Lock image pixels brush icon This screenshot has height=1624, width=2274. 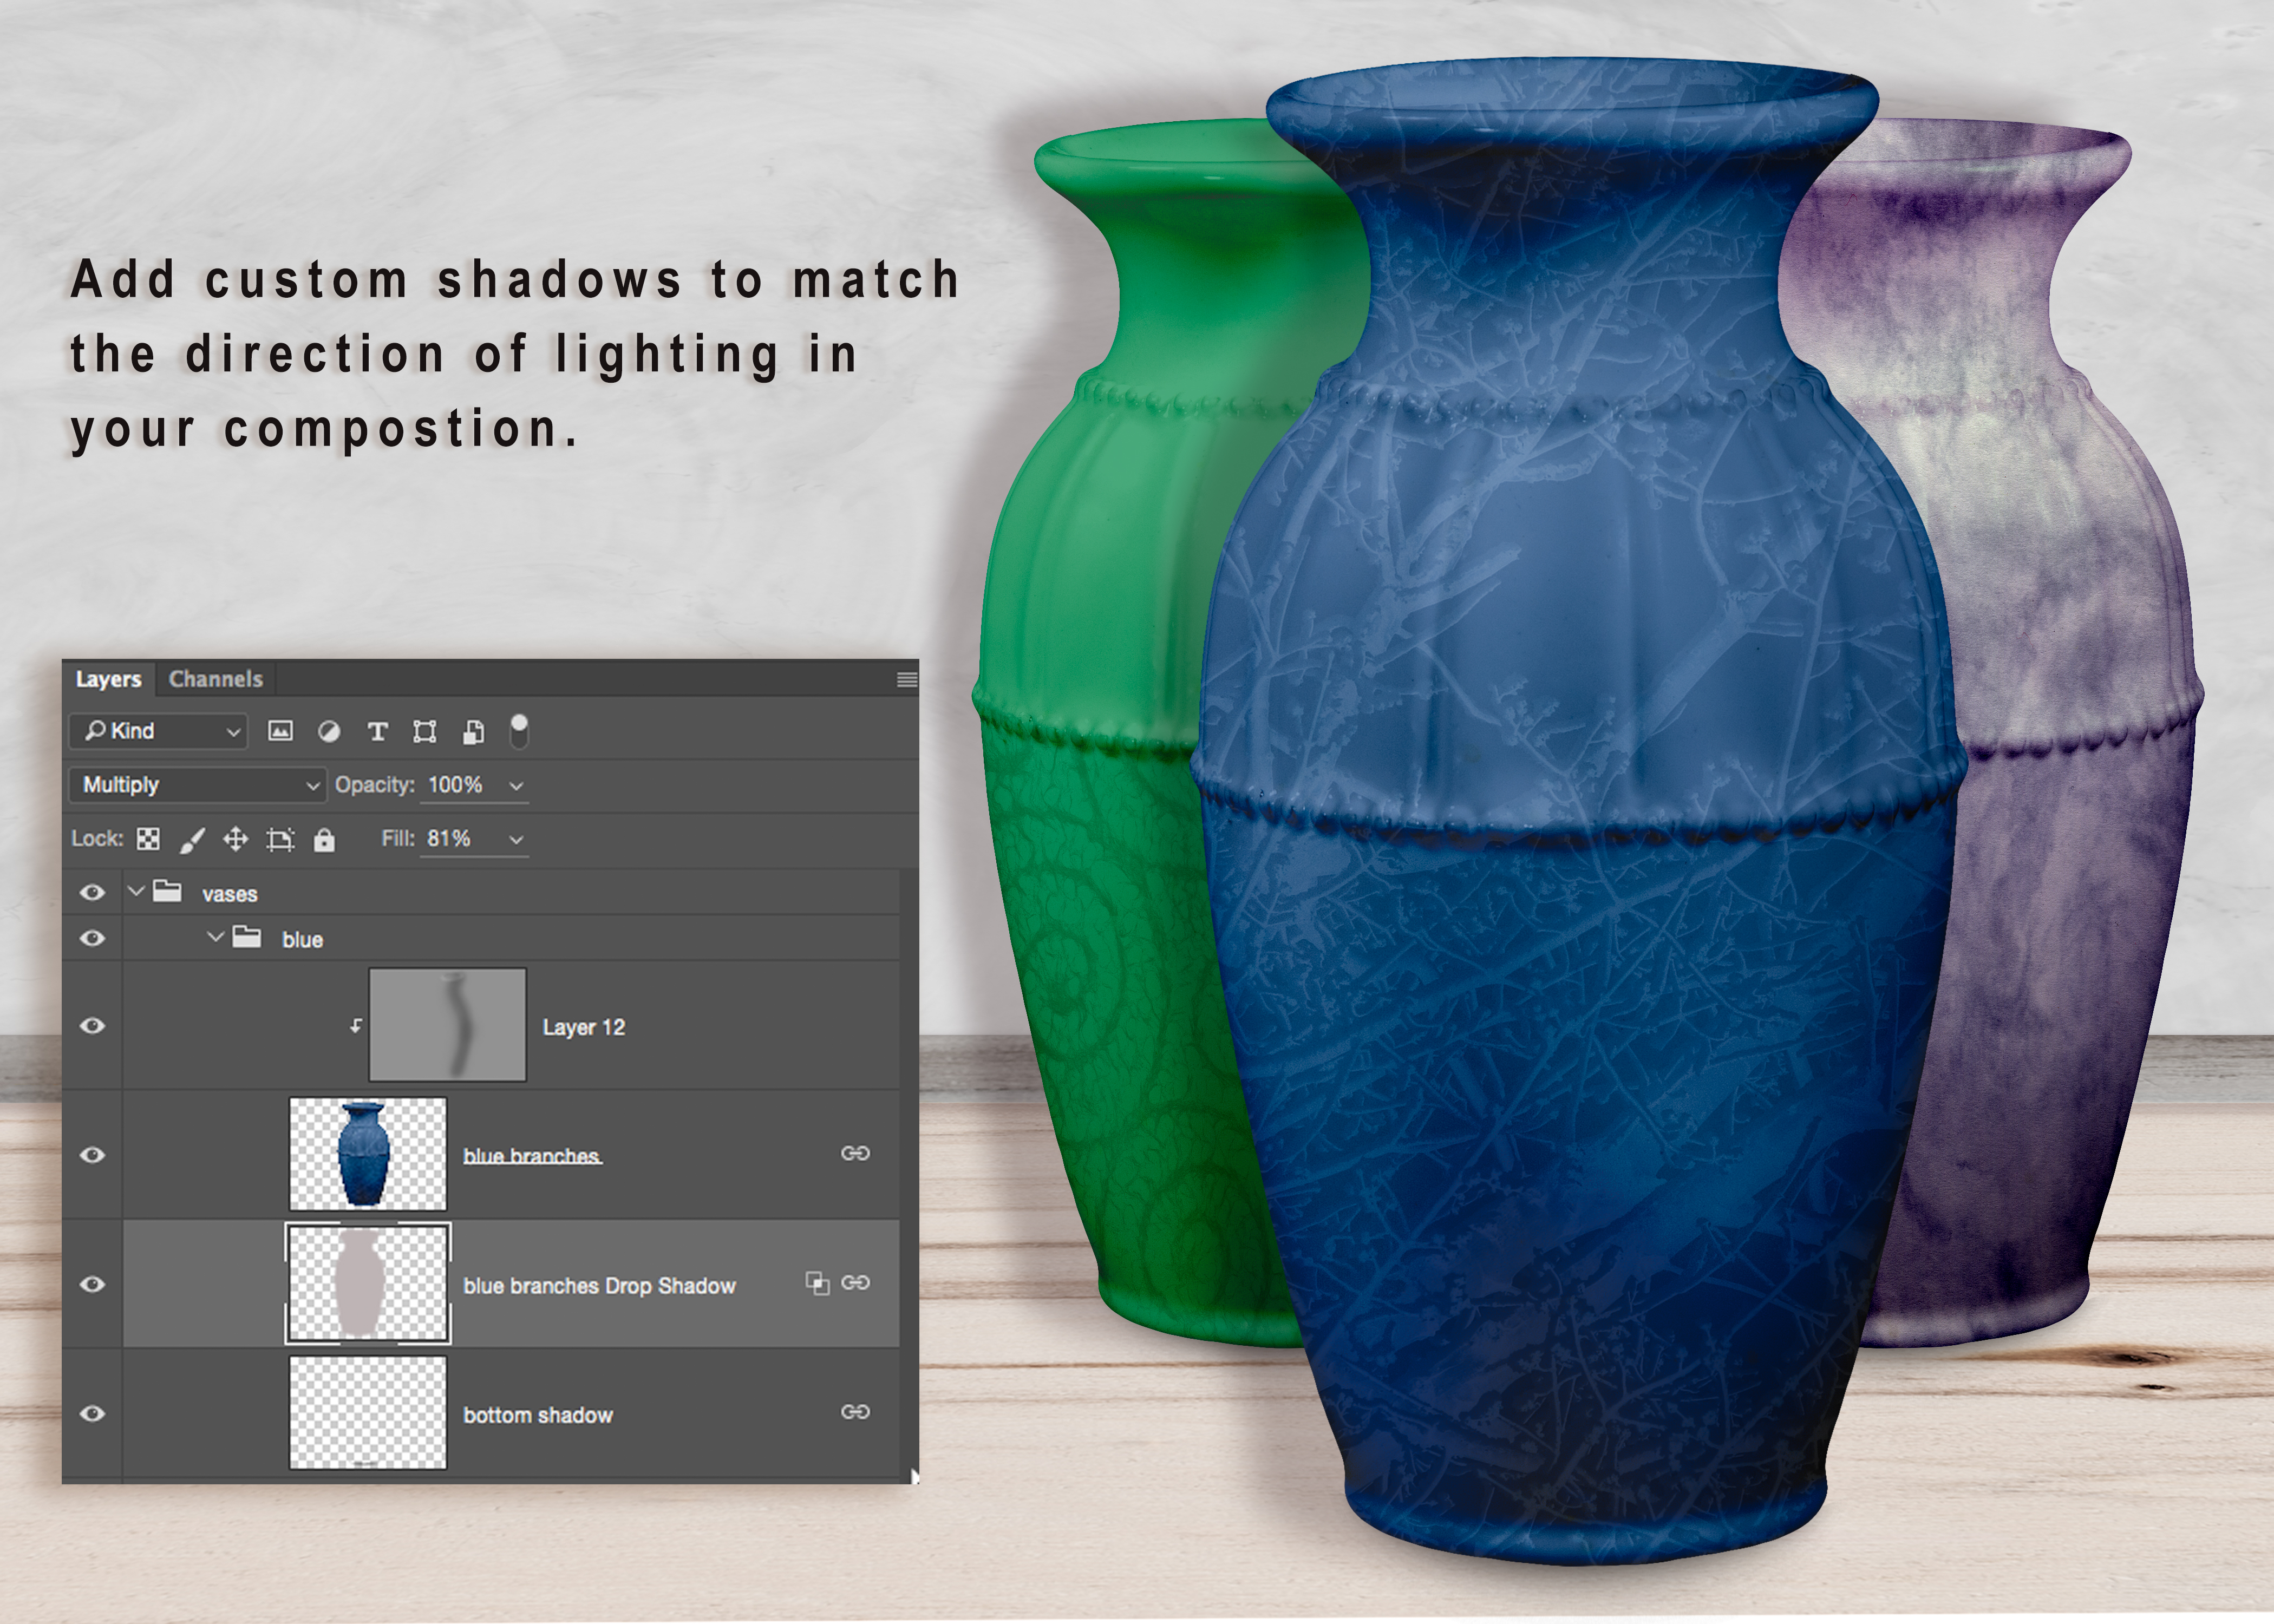pyautogui.click(x=191, y=840)
